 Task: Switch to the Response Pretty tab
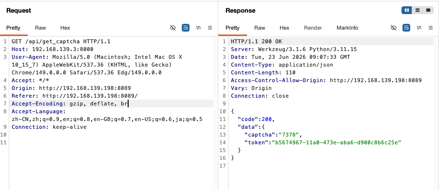click(233, 28)
